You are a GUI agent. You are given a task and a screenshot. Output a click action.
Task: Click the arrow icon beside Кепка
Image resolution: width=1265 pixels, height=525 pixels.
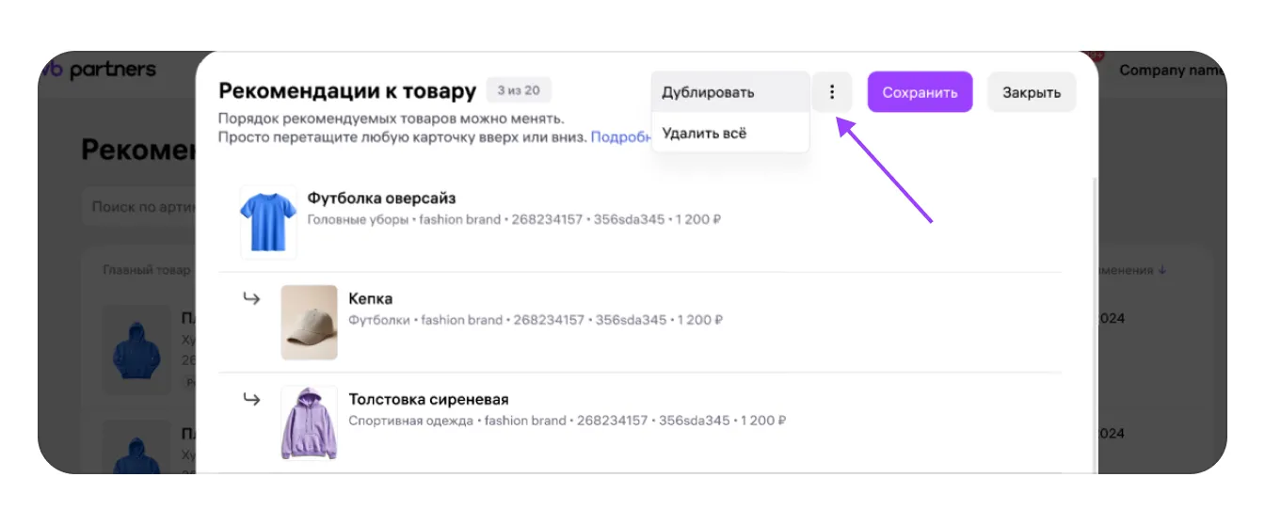tap(251, 299)
